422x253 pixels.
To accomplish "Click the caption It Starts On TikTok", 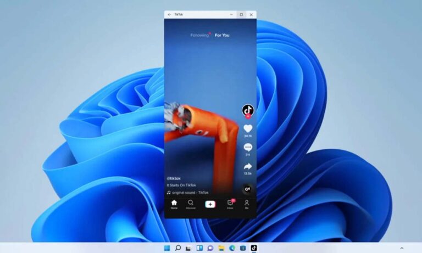I will click(181, 185).
